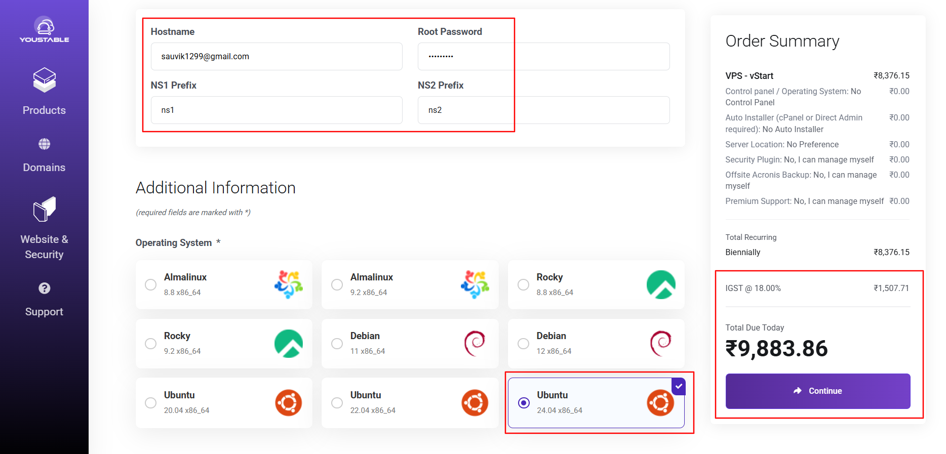Screen dimensions: 946x454
Task: Open Website & Security shield icon
Action: (44, 209)
